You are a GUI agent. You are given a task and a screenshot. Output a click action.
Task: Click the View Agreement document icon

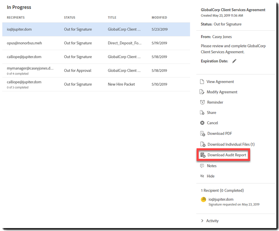point(202,82)
